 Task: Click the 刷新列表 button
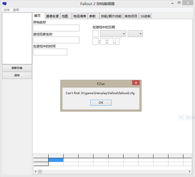tap(17, 68)
